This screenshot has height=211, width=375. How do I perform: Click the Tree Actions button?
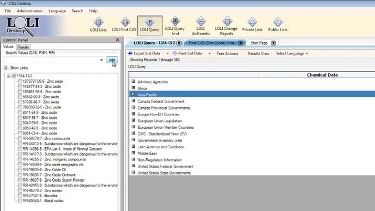pyautogui.click(x=227, y=53)
